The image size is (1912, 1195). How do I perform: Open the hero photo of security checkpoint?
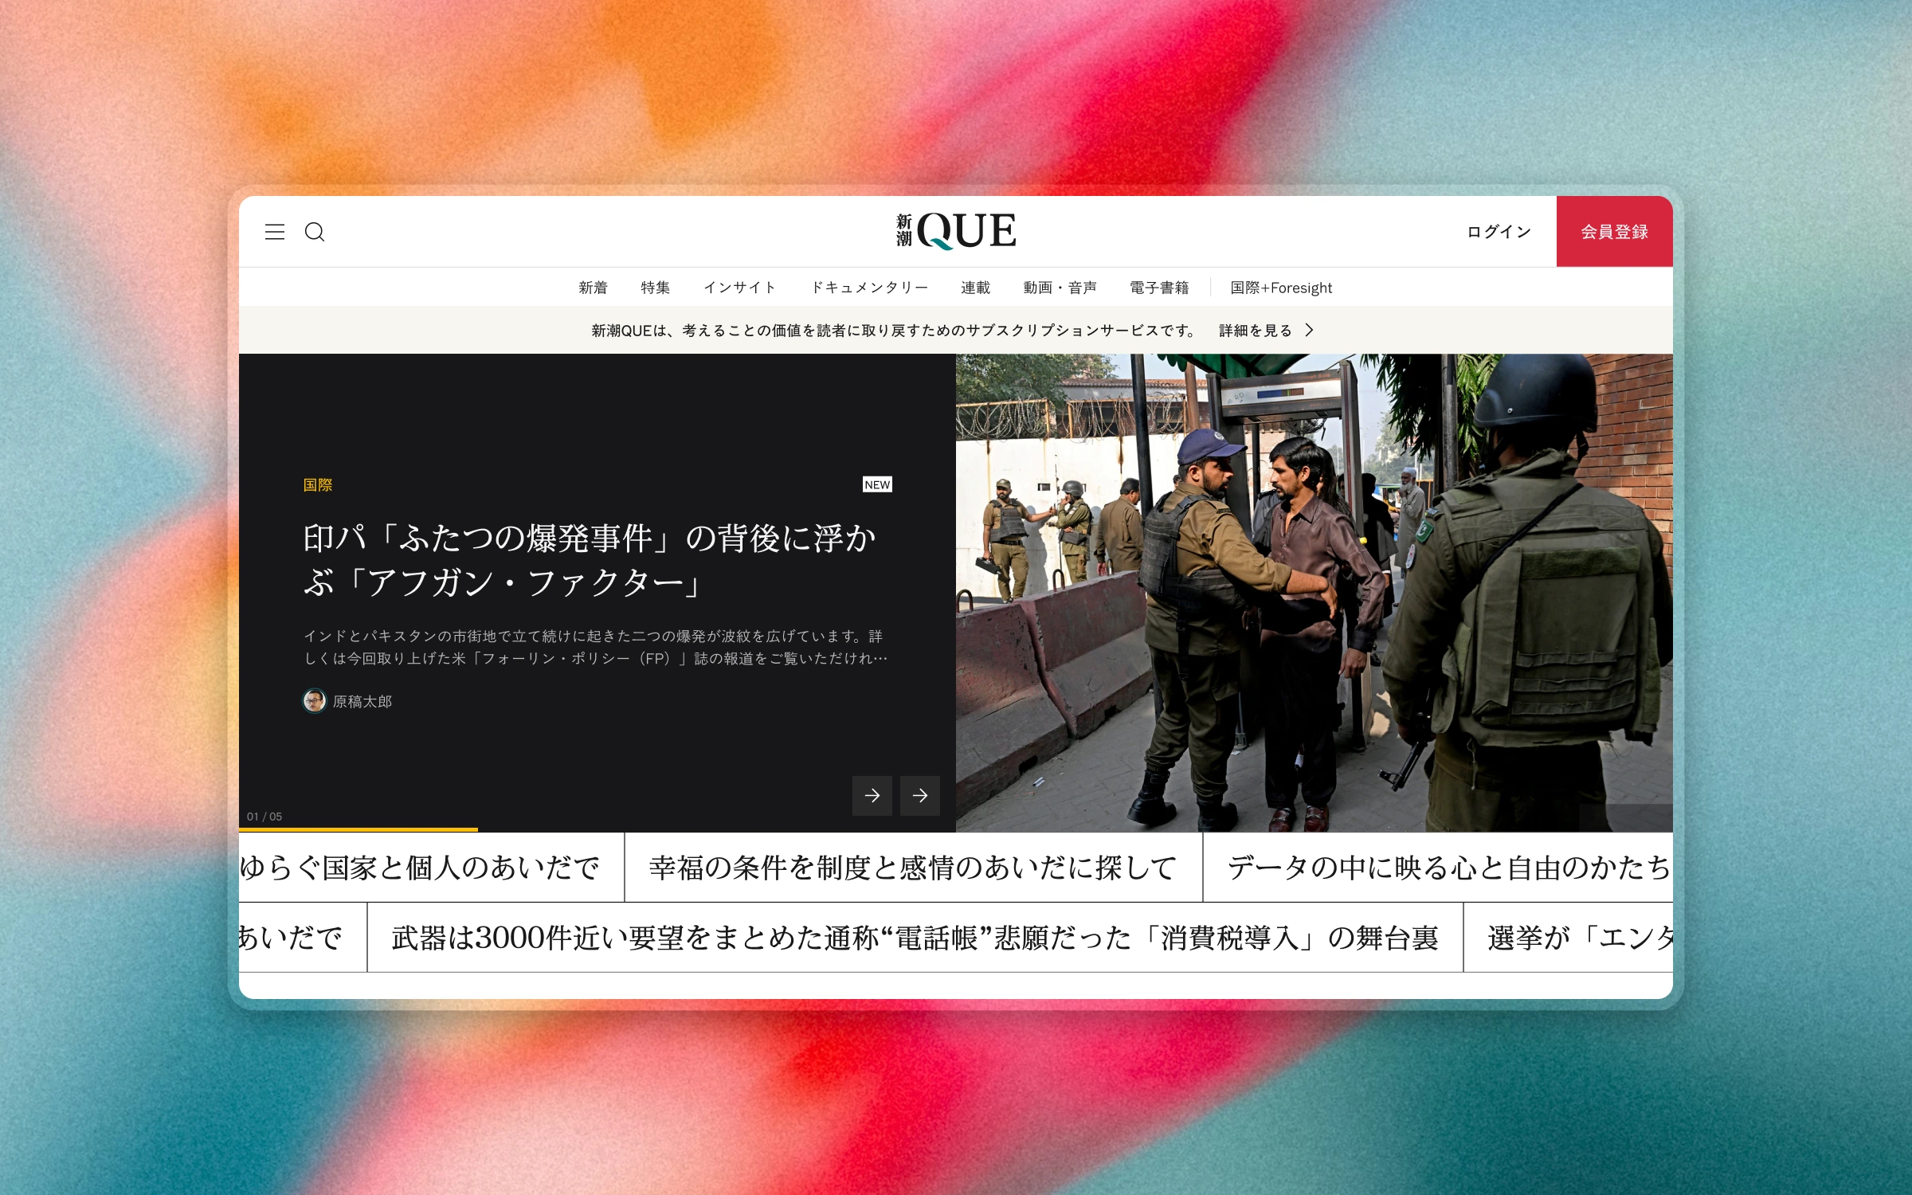1314,593
